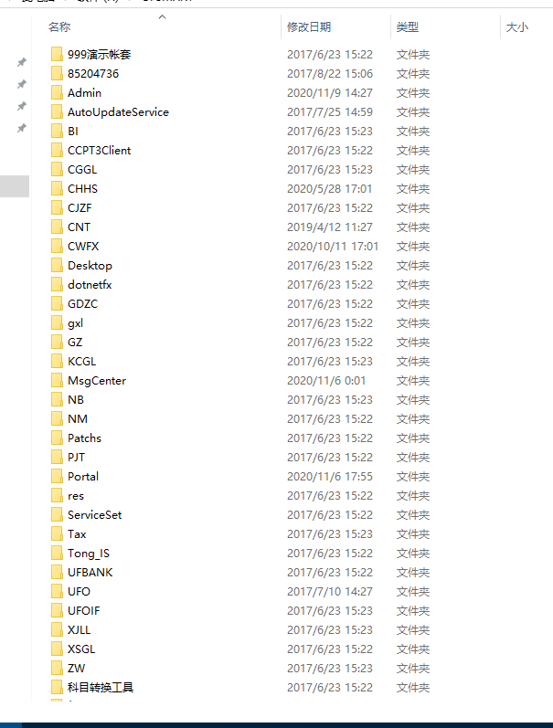553x728 pixels.
Task: Select the CCPT3Client folder icon
Action: (x=57, y=151)
